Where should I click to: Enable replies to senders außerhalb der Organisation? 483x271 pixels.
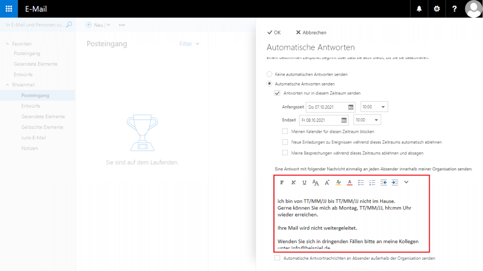click(277, 258)
